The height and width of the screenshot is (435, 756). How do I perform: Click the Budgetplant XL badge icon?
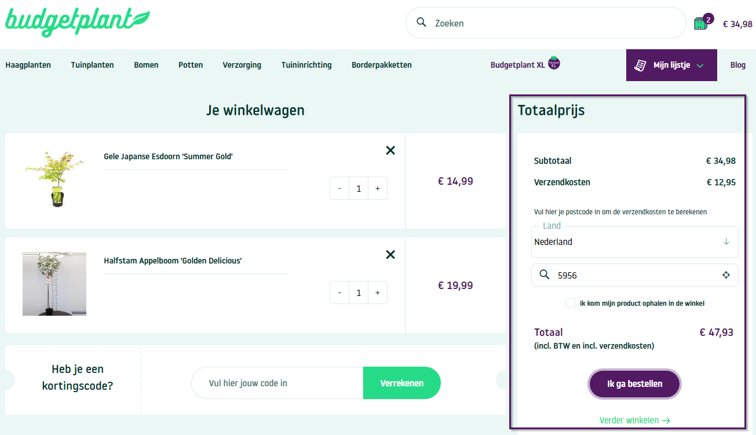click(x=554, y=63)
